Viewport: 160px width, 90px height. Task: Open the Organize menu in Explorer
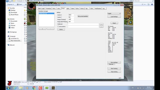(10, 4)
